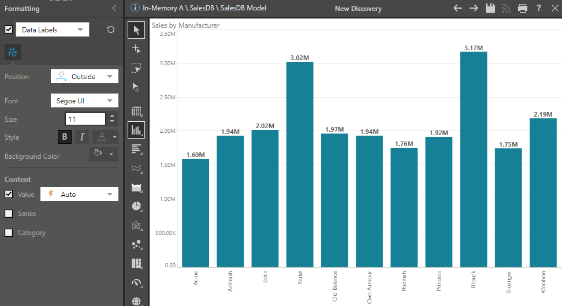Click the font Size input field
This screenshot has height=306, width=562.
pyautogui.click(x=85, y=119)
